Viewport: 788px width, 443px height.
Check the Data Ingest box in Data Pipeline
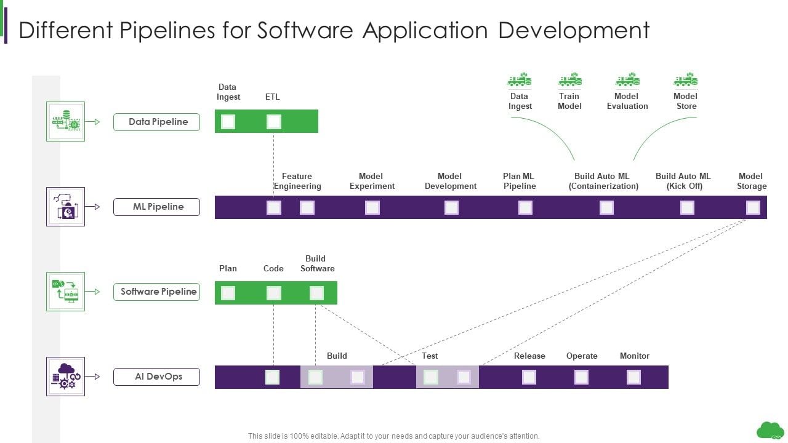228,122
